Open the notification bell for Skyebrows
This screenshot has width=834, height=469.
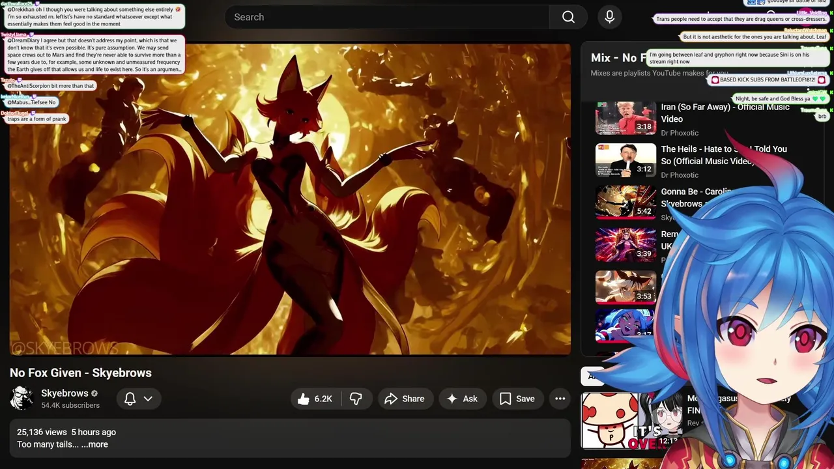click(130, 399)
